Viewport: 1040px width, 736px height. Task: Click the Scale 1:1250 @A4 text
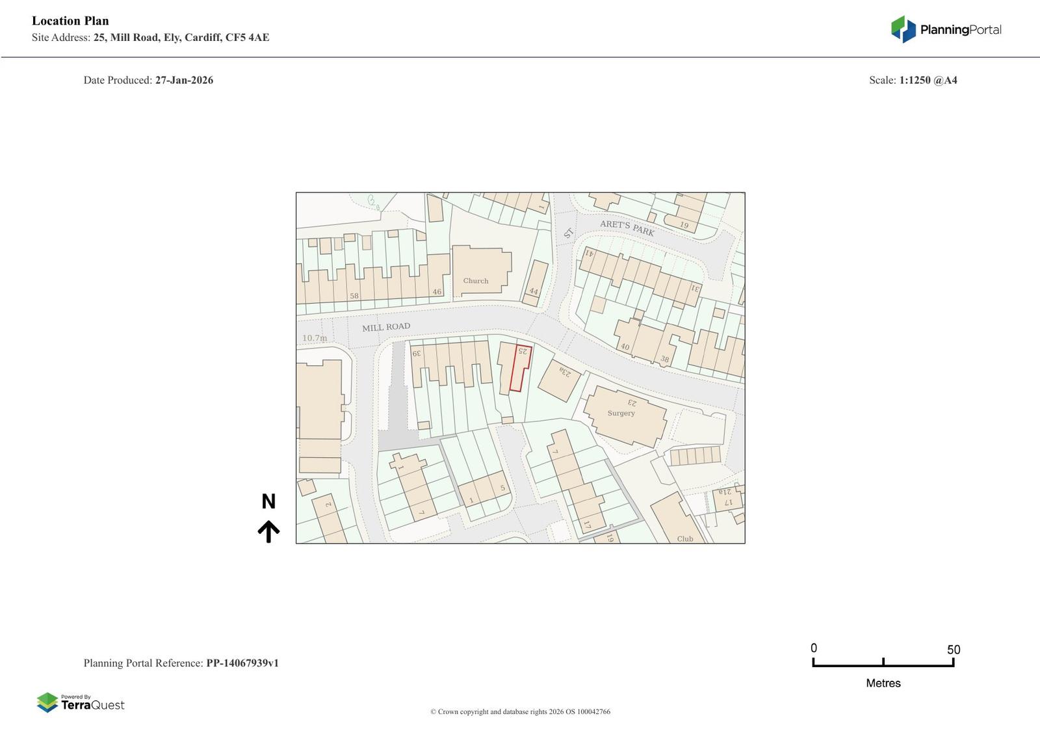point(913,80)
